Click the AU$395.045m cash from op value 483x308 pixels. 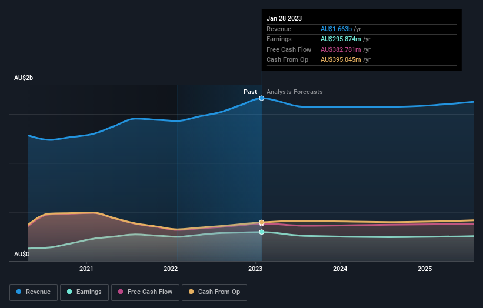pos(341,60)
